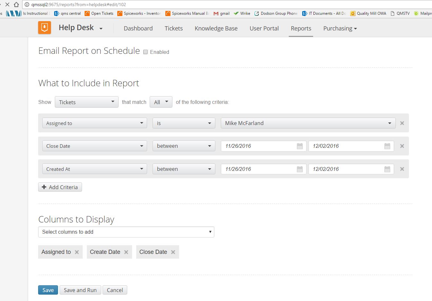The image size is (432, 301).
Task: Open the Select columns to add dropdown
Action: click(x=126, y=232)
